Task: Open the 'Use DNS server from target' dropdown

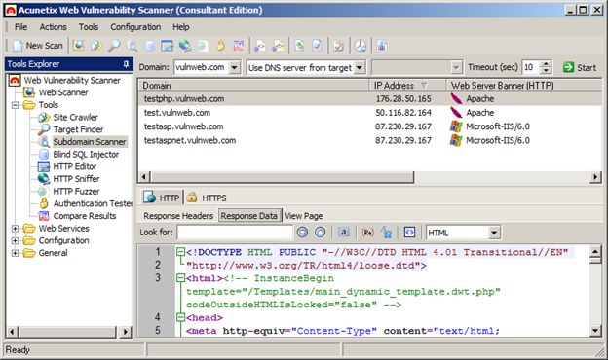Action: (360, 67)
